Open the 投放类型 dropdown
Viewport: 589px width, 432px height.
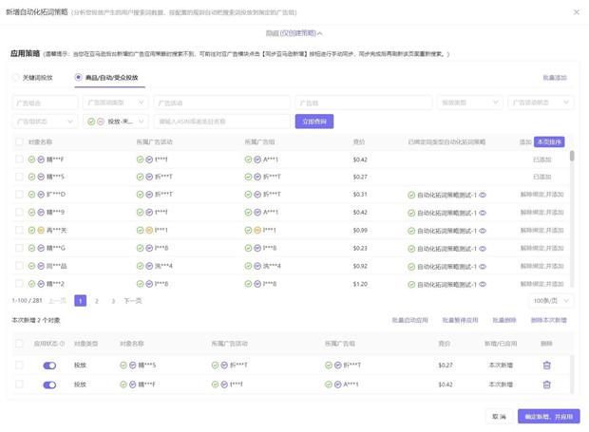tap(470, 103)
